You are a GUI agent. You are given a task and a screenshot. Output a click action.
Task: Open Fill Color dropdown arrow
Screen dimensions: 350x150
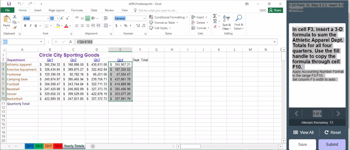click(62, 26)
